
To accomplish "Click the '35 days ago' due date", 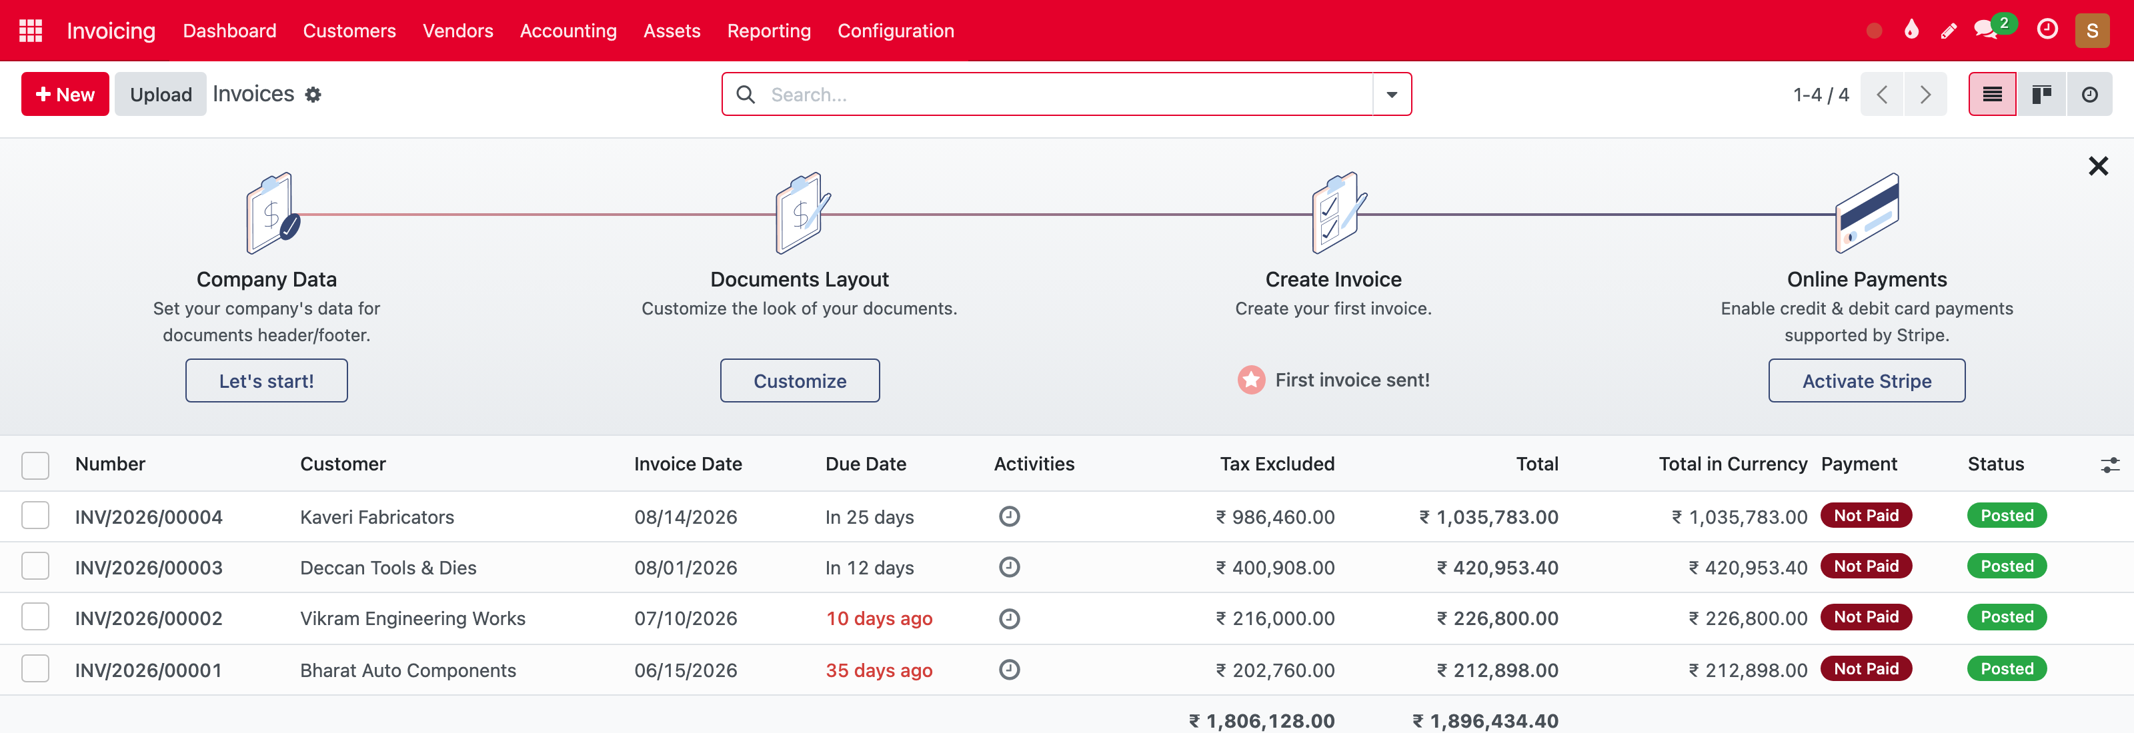I will pos(879,670).
